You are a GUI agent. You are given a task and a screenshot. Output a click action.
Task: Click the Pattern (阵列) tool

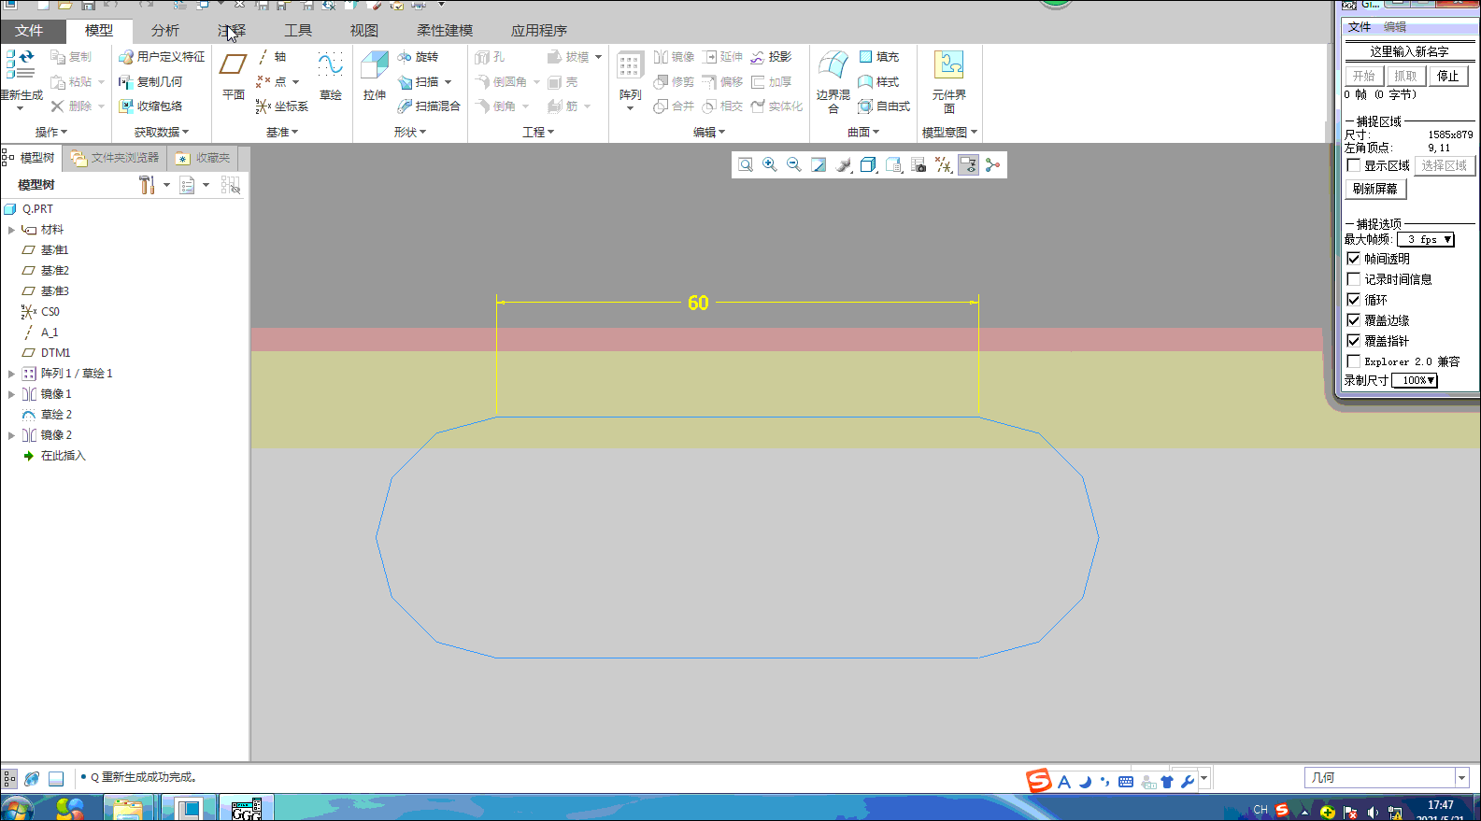630,77
